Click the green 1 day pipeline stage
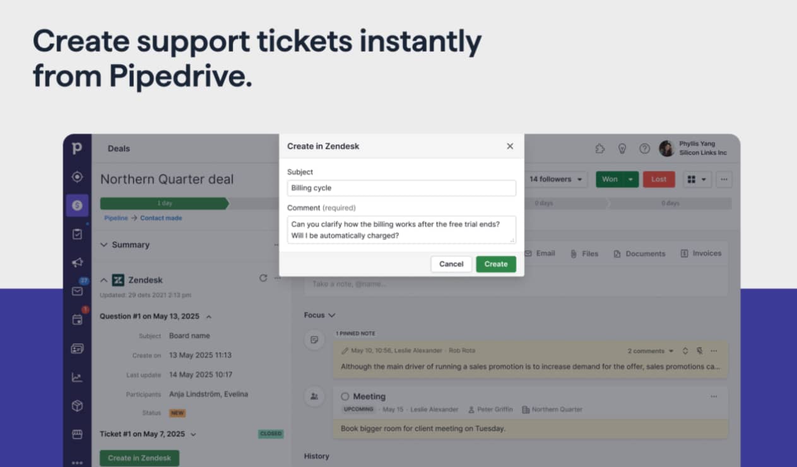The image size is (797, 467). (163, 203)
